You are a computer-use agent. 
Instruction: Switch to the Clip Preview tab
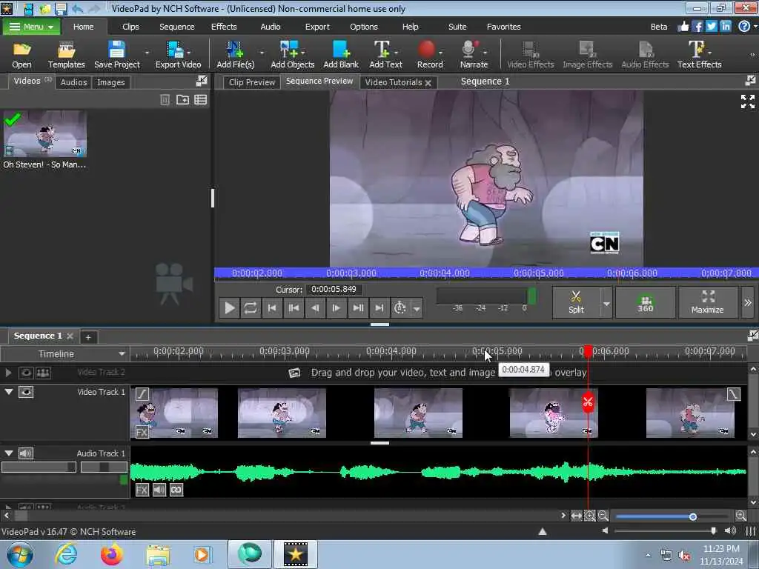click(252, 82)
